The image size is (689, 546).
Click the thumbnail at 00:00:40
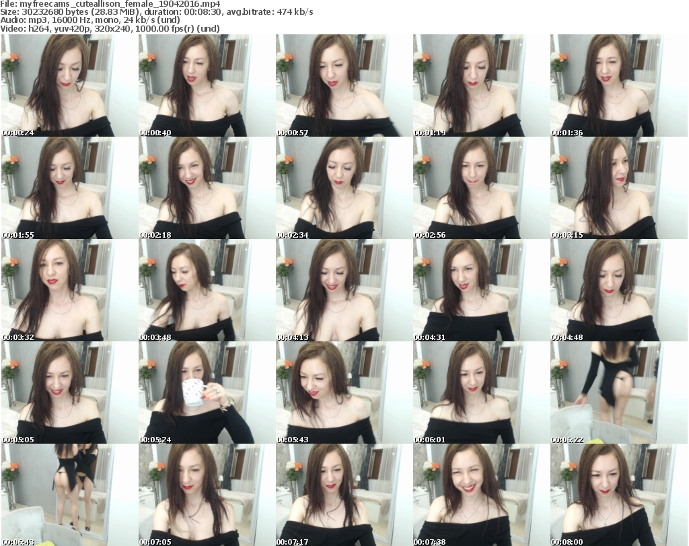point(207,86)
